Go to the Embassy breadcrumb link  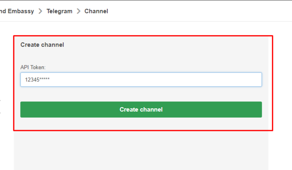click(17, 11)
